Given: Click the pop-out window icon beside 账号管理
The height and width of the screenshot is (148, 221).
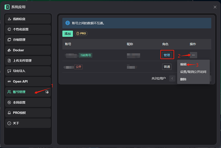Looking at the screenshot, I should click(47, 92).
